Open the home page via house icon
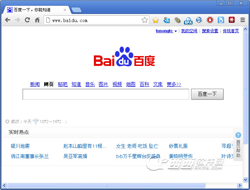Screen dimensions: 250x190 [37, 20]
